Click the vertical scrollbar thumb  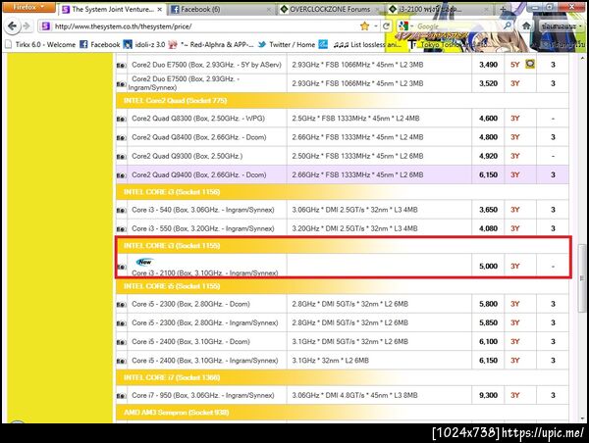point(582,277)
